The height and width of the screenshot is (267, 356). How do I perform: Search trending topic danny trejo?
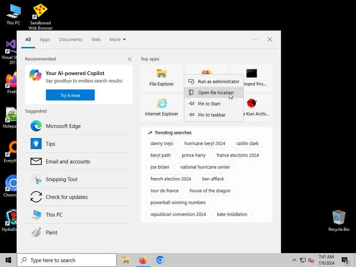click(162, 144)
